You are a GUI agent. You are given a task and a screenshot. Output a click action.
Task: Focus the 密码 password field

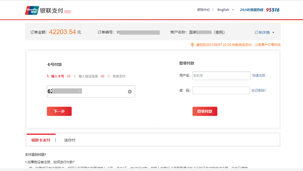click(x=221, y=90)
